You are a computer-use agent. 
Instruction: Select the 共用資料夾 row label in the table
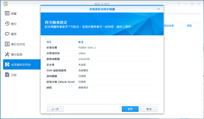point(53,53)
